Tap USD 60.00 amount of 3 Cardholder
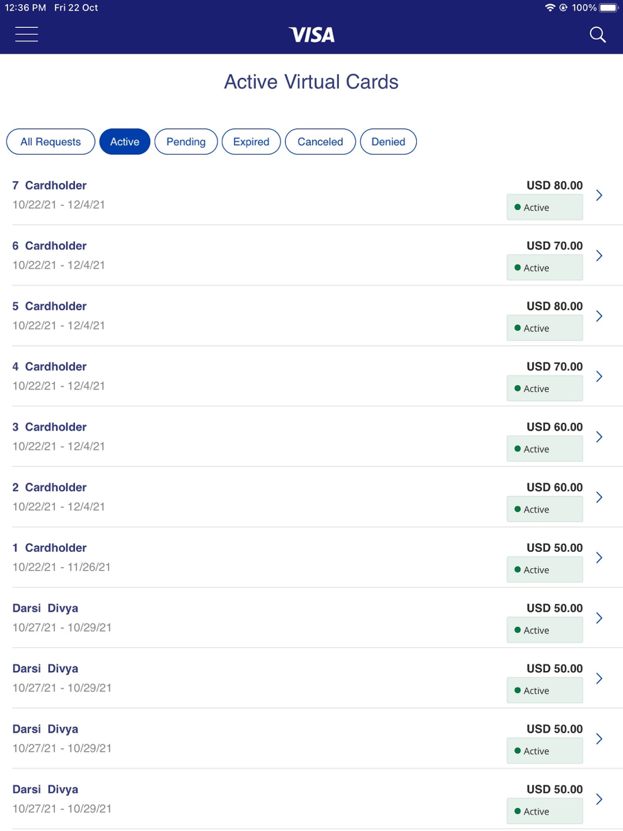This screenshot has width=623, height=831. click(554, 427)
